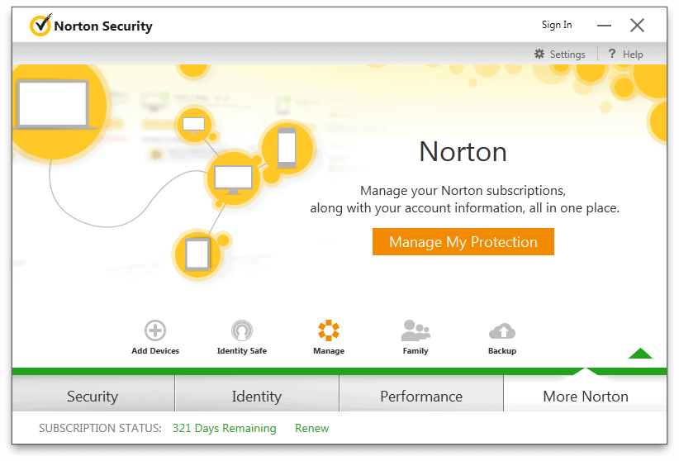
Task: Select the Manage icon
Action: (329, 330)
